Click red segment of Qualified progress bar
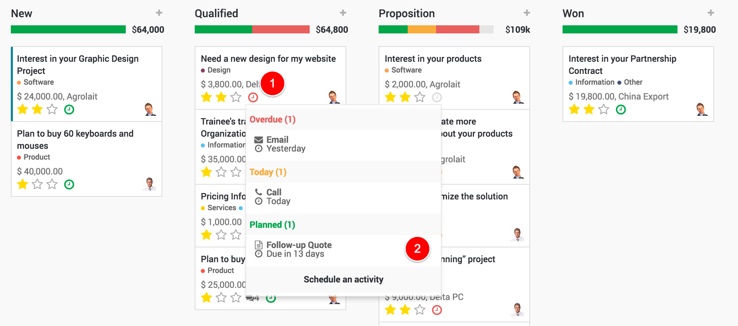 pyautogui.click(x=281, y=29)
